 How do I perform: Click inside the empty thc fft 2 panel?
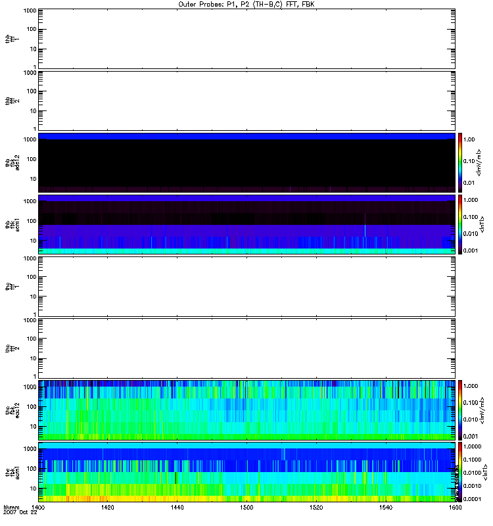246,347
